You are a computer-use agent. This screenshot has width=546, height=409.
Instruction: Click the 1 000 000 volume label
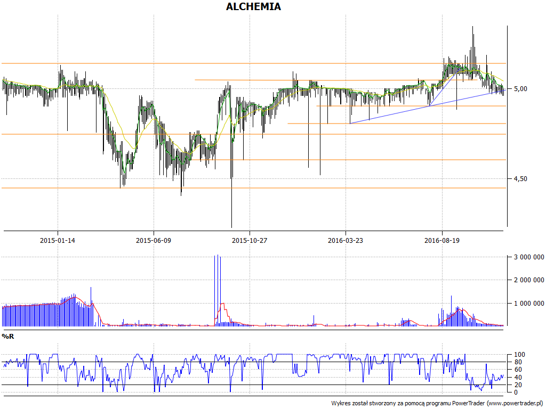[529, 303]
